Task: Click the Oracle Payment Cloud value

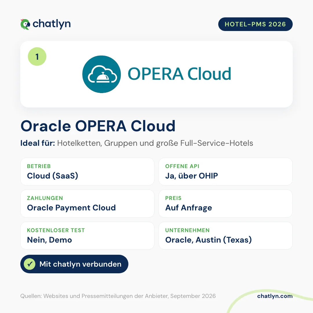Action: (72, 208)
